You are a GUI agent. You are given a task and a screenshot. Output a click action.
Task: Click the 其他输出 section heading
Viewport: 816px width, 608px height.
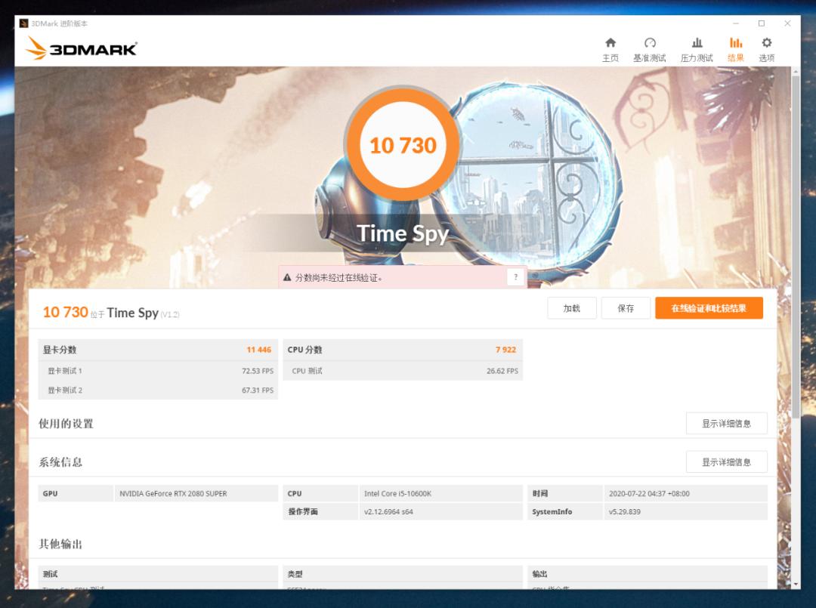click(x=60, y=544)
